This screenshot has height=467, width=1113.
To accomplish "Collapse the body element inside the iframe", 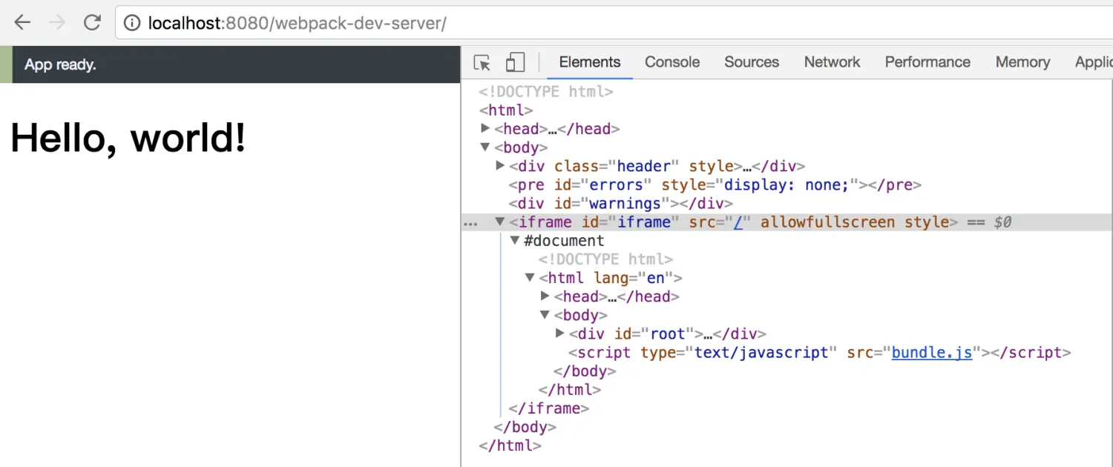I will tap(545, 315).
